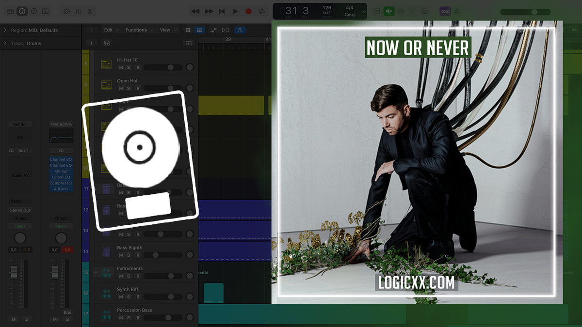Record-enable the Synth Riff track
582x327 pixels.
pyautogui.click(x=138, y=297)
